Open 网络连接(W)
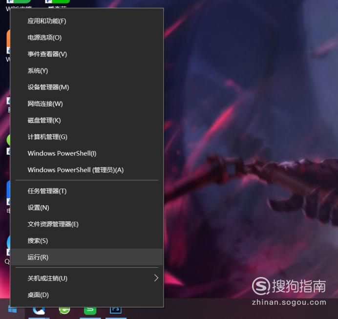The width and height of the screenshot is (338, 319). click(87, 104)
